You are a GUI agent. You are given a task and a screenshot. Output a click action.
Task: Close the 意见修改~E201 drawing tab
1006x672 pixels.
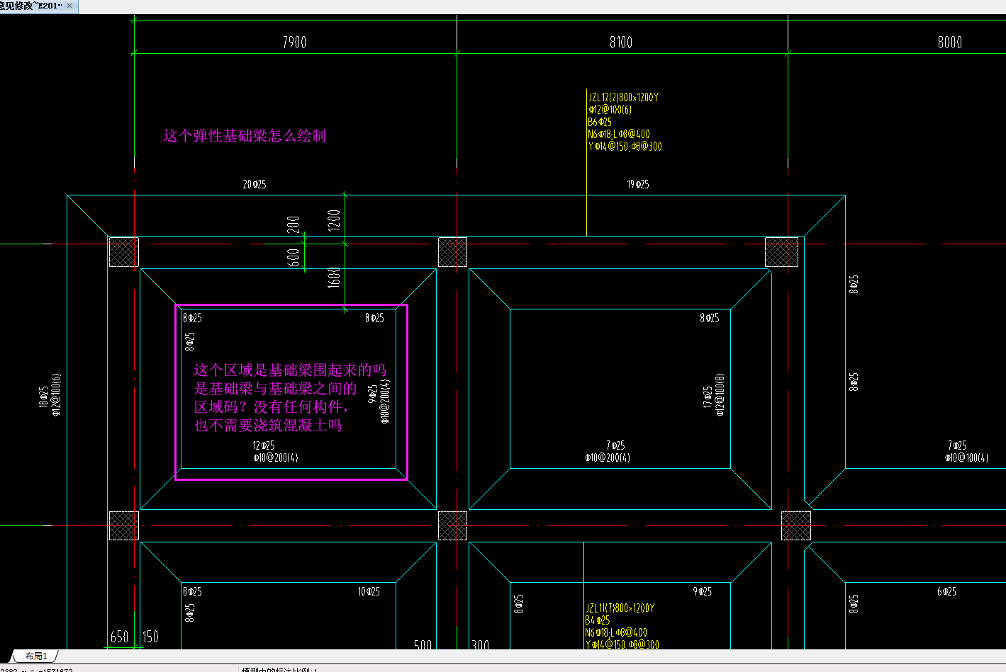click(69, 6)
